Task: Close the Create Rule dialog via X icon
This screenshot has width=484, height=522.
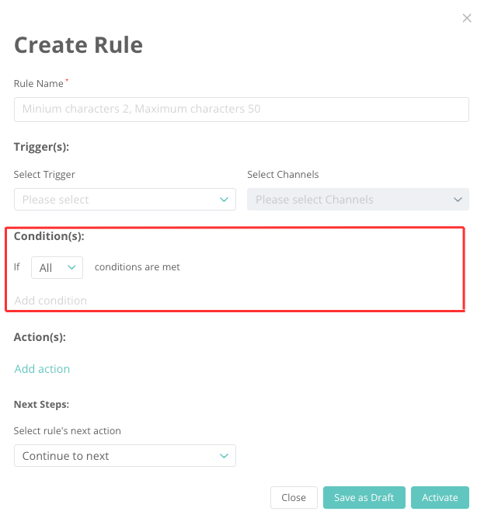Action: pyautogui.click(x=467, y=18)
